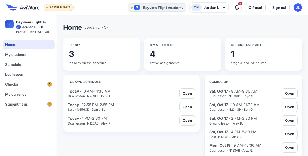
Task: Click the BF badge beside Bayview Flight Academy
Action: click(137, 8)
